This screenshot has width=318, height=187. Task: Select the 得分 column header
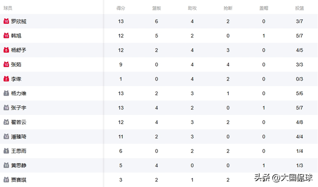[121, 8]
